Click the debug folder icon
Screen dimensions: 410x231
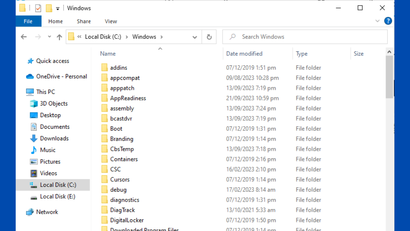pyautogui.click(x=105, y=190)
